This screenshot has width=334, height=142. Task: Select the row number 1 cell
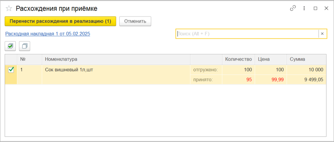29,75
